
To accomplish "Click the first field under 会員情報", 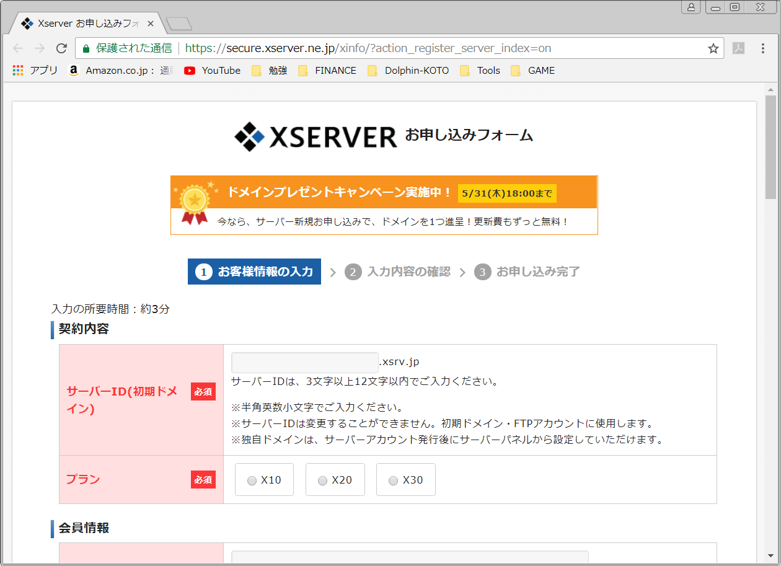I will tap(410, 557).
